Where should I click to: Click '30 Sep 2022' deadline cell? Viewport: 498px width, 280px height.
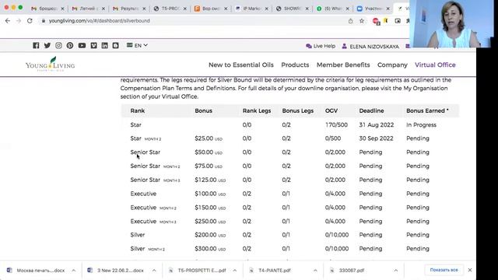(x=376, y=138)
